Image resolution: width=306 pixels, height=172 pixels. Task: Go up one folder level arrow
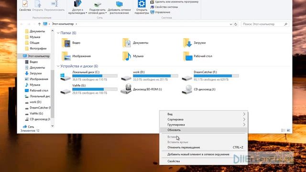pos(39,24)
